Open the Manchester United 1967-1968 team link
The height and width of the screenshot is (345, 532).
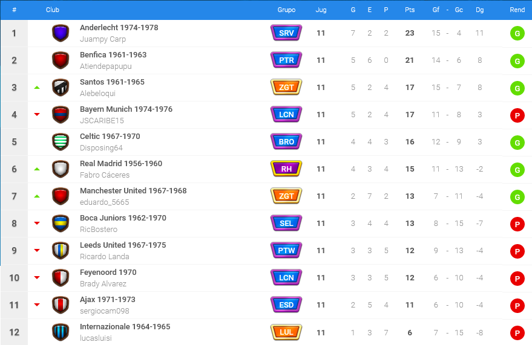pos(133,190)
